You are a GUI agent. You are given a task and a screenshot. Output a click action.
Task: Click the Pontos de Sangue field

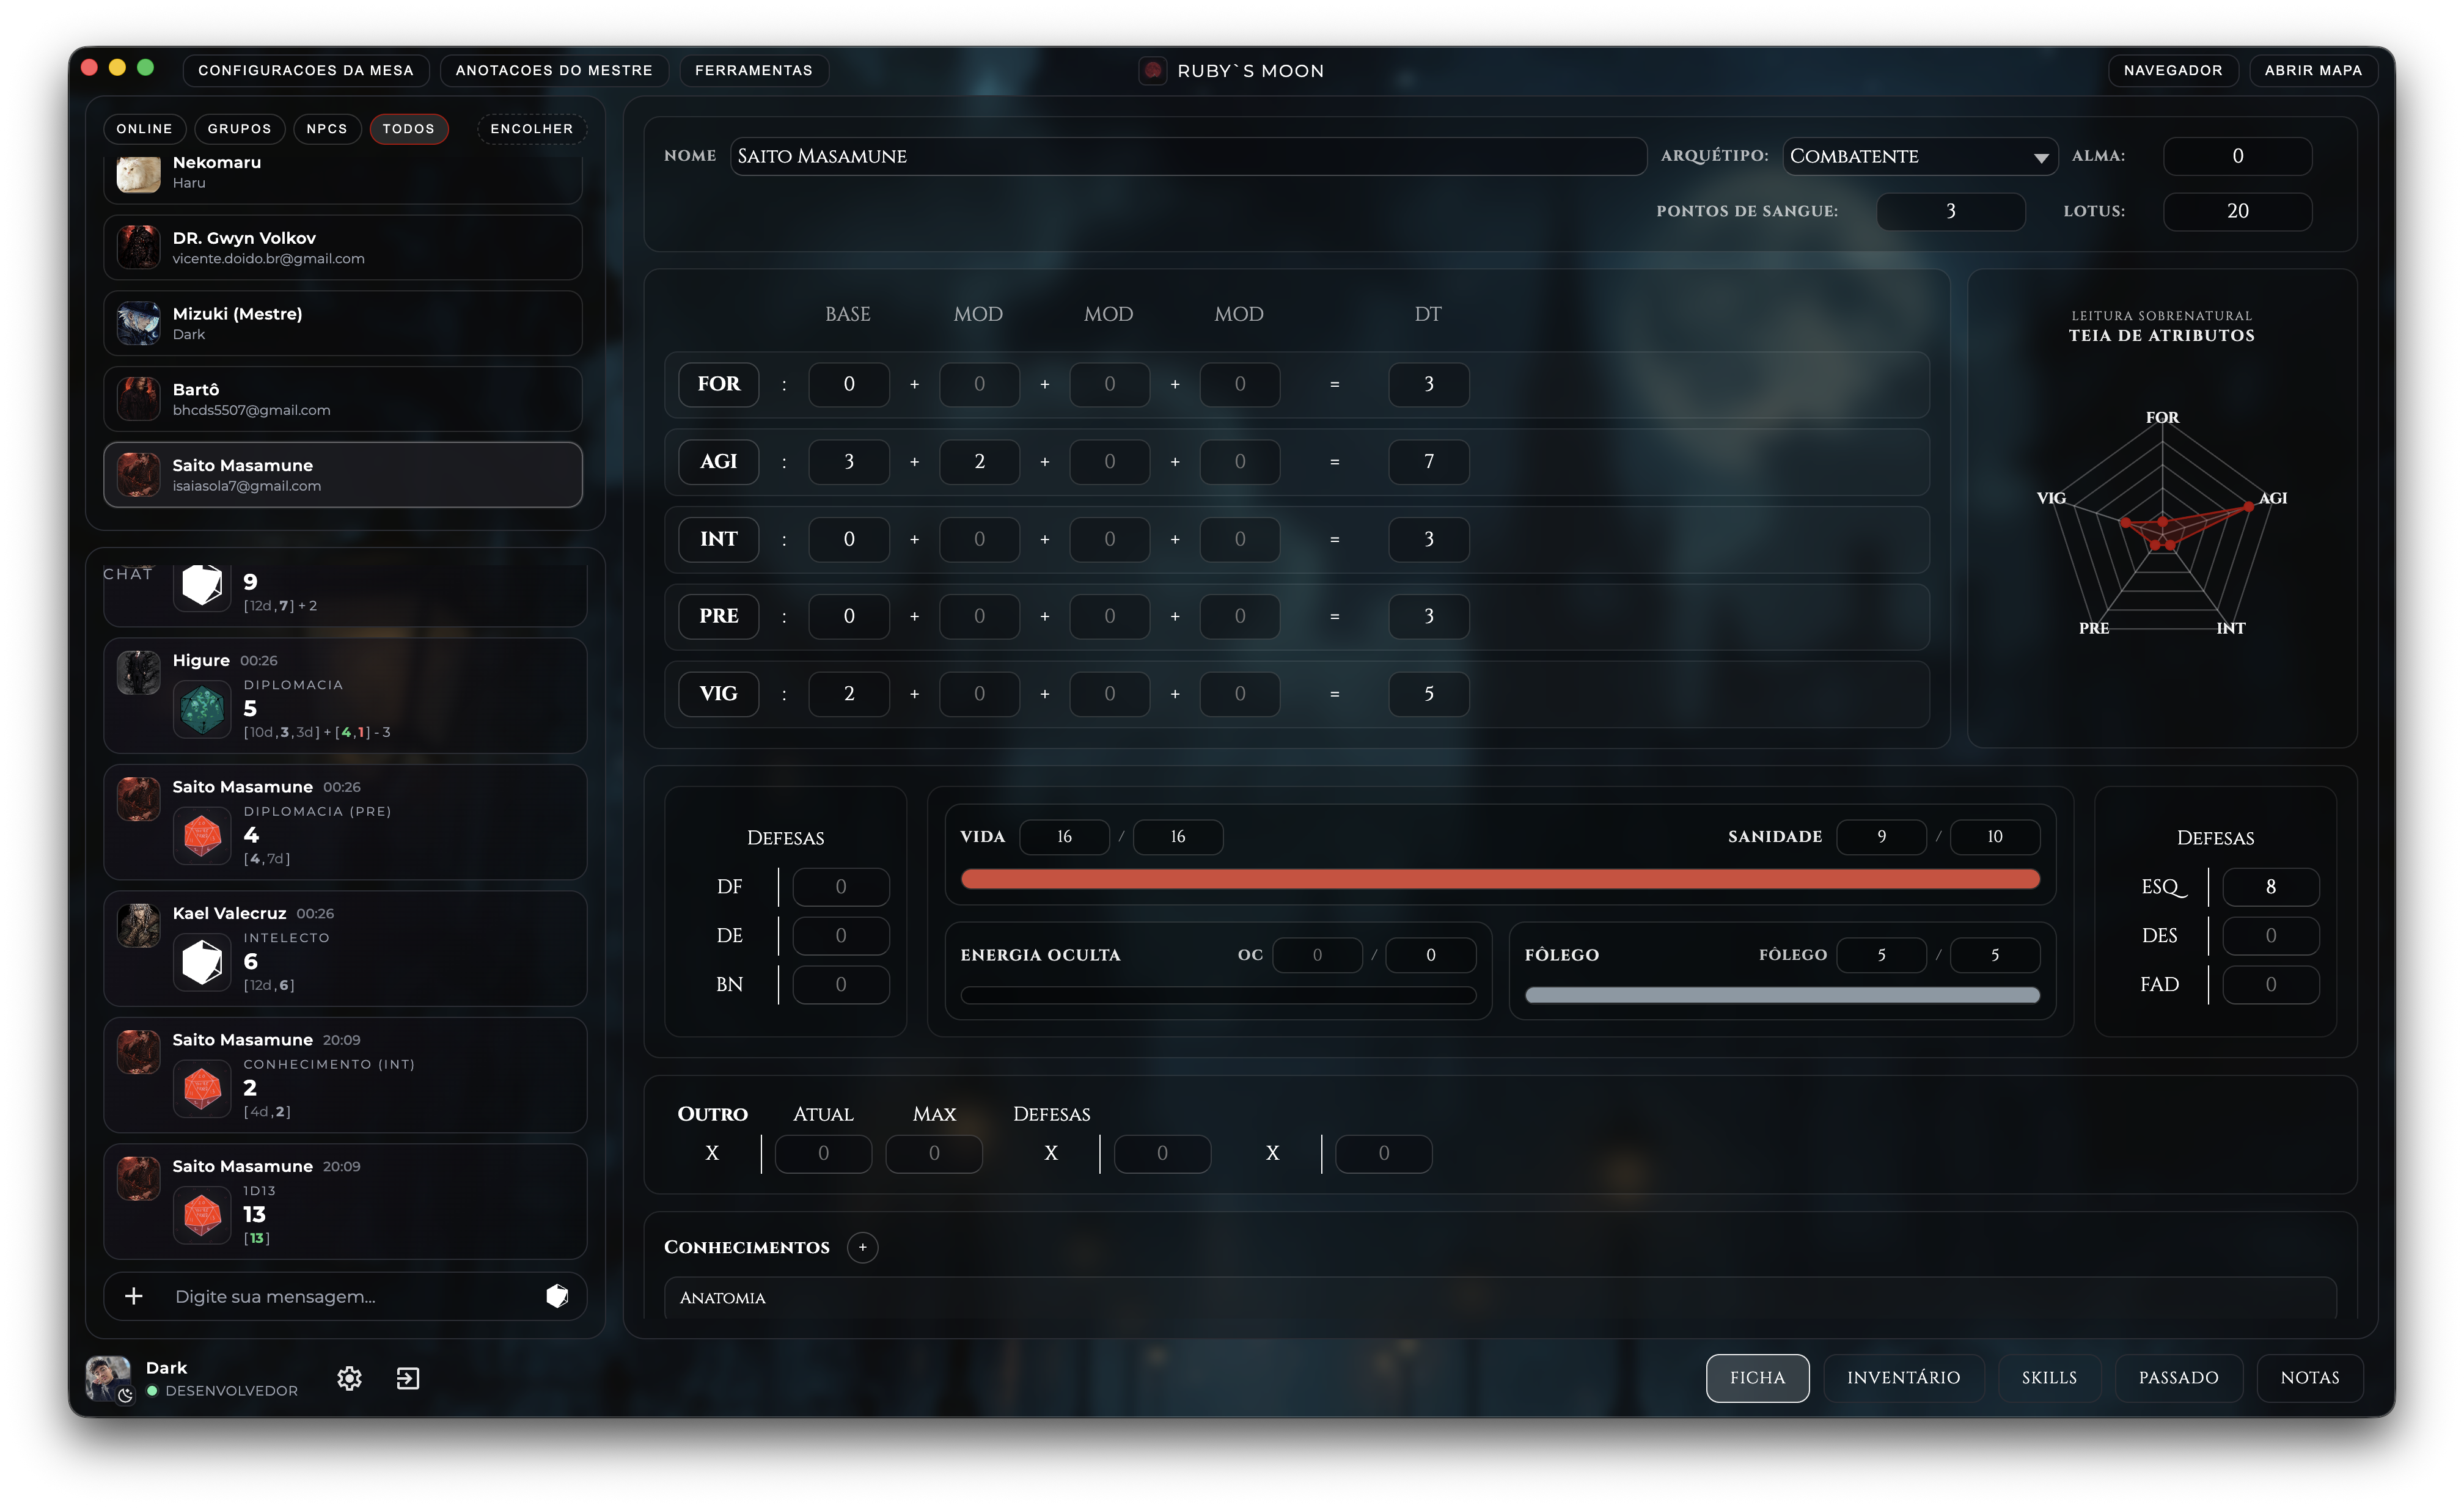[1950, 211]
